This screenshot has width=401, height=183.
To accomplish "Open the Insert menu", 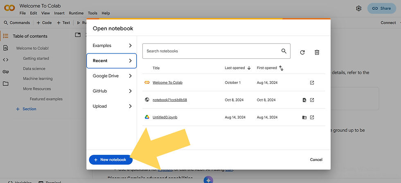I will pyautogui.click(x=59, y=13).
